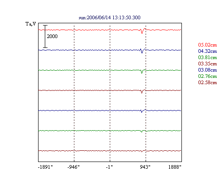
Task: Click the 02.58cm legend label
Action: click(207, 82)
